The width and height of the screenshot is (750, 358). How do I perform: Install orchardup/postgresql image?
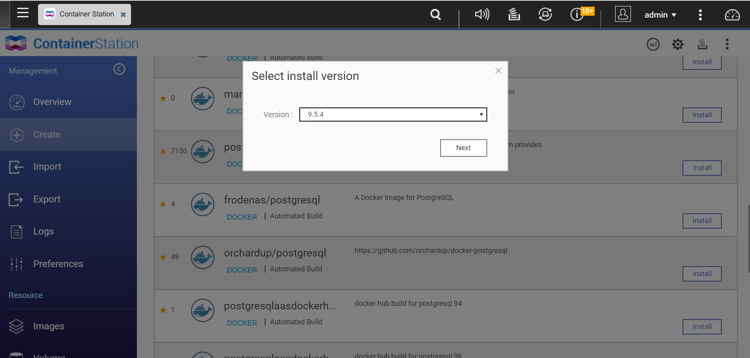click(x=702, y=274)
